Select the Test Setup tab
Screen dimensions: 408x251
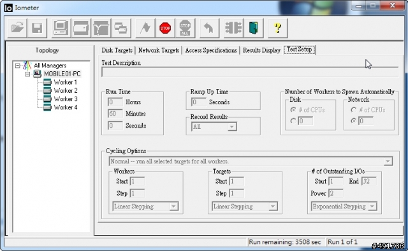(x=300, y=50)
